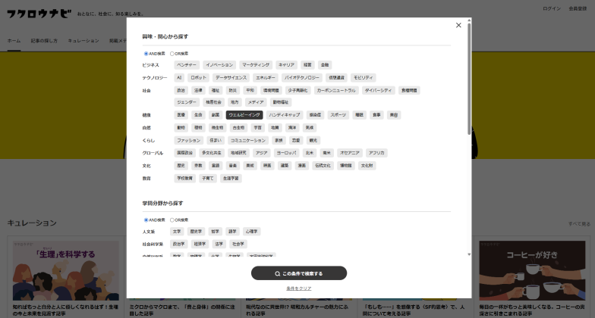The width and height of the screenshot is (595, 318).
Task: Close the search filter dialog with X
Action: pos(458,25)
